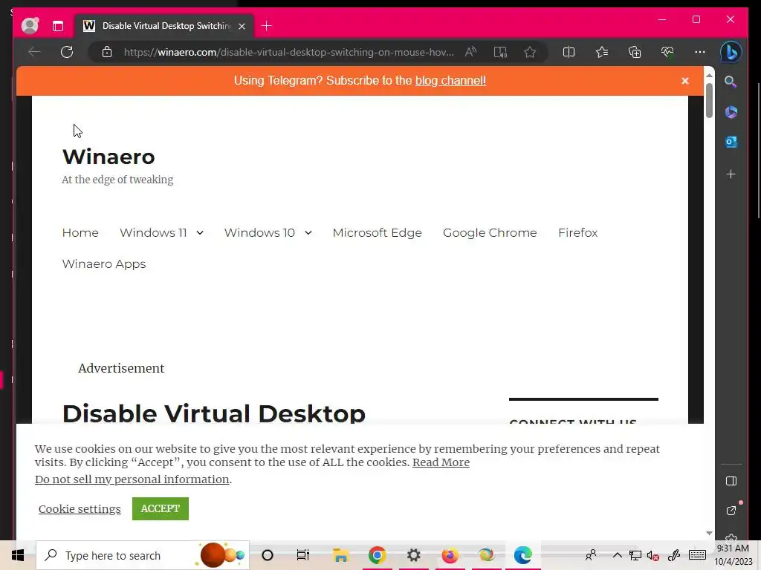Add a sidebar app with plus

(x=731, y=174)
